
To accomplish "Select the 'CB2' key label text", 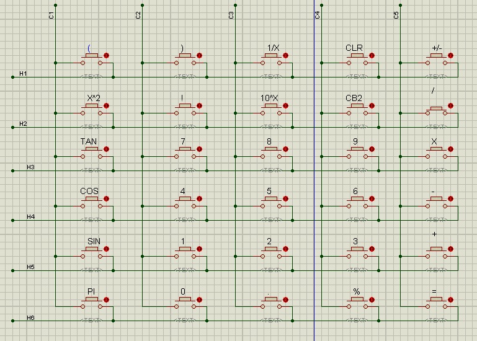I will click(x=354, y=98).
